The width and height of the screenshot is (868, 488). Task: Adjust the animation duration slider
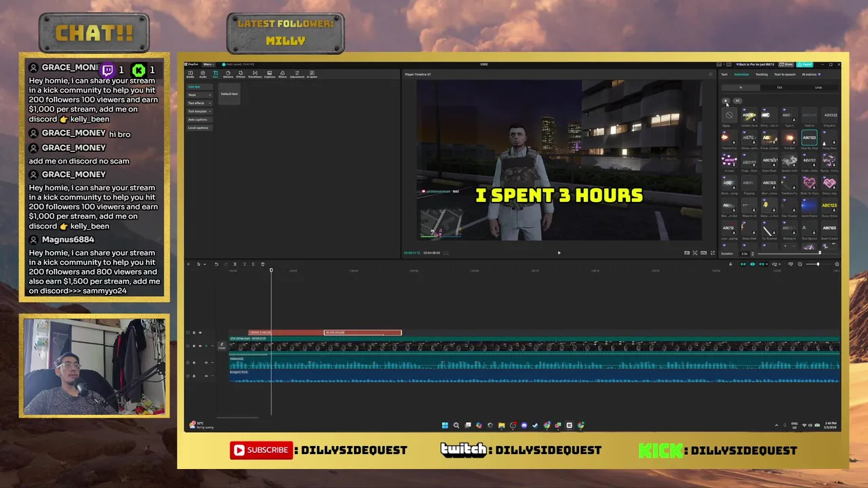820,253
